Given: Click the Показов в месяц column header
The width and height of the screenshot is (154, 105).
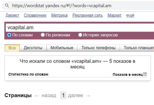Looking at the screenshot, I should 128,75.
